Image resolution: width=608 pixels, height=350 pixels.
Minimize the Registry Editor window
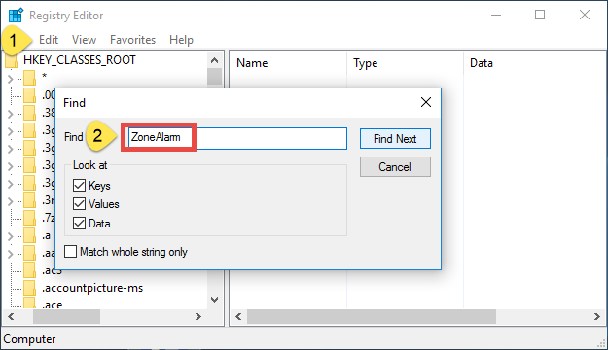496,16
